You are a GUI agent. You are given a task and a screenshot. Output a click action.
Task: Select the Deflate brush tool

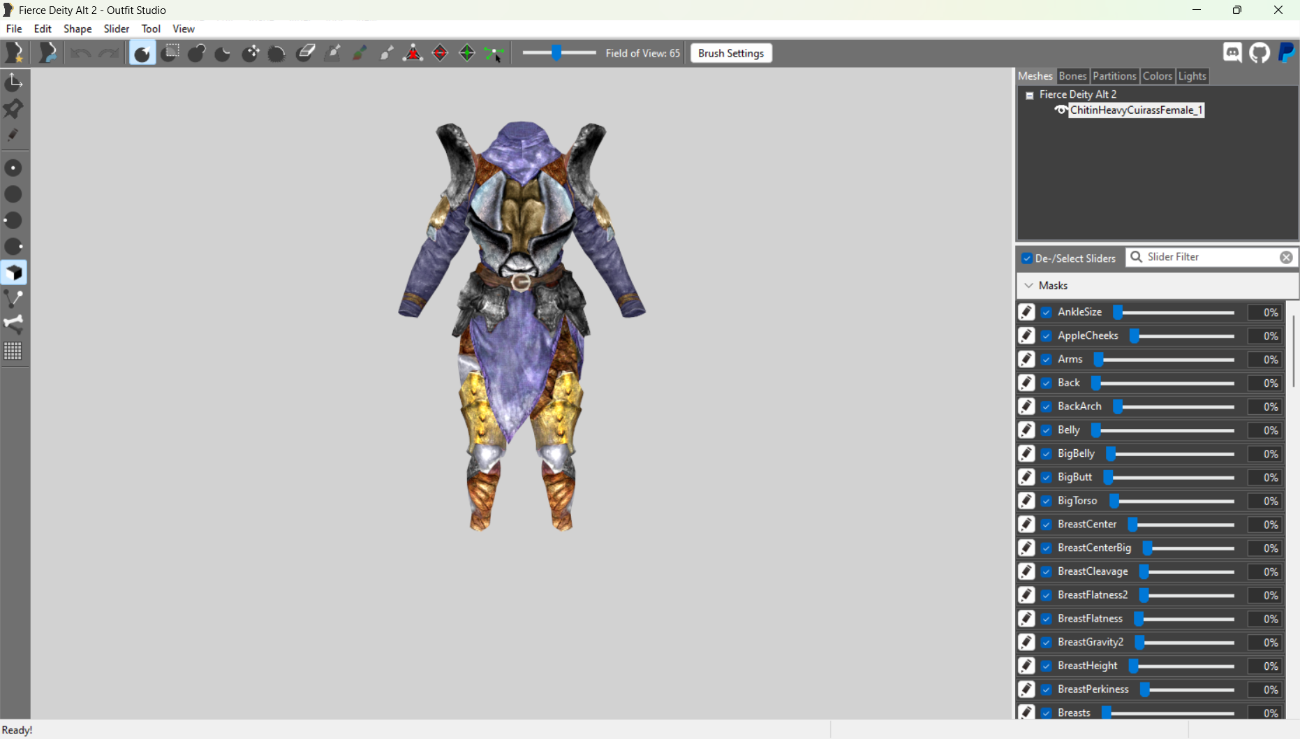point(223,53)
